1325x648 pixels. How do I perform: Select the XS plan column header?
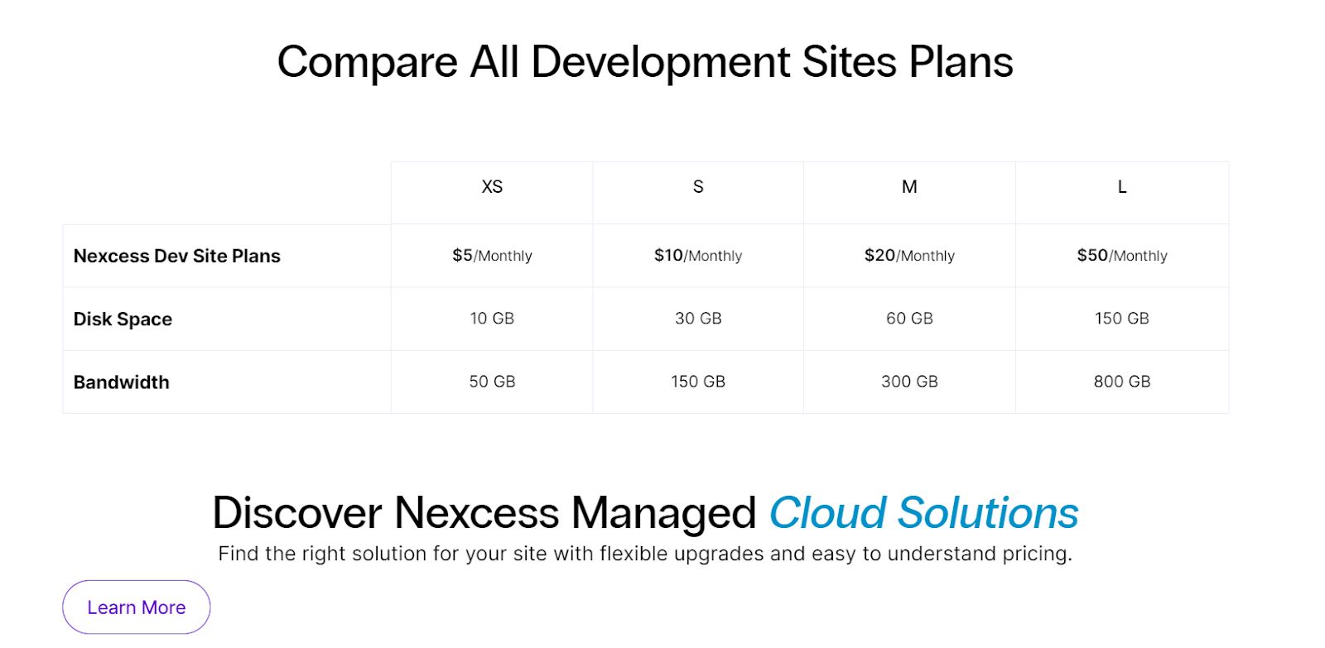[x=492, y=193]
